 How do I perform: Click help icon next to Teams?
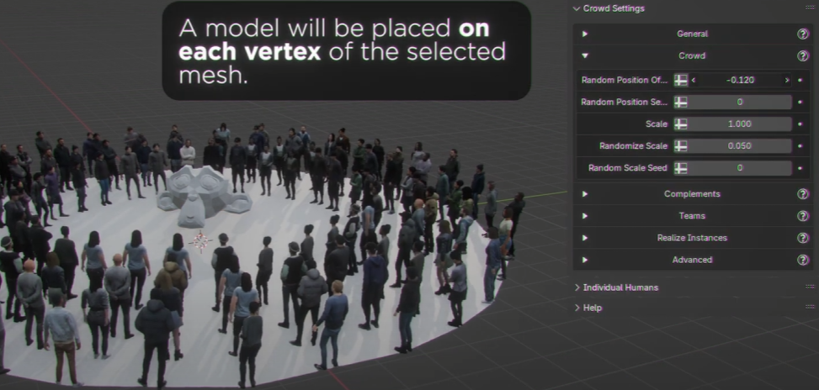(x=802, y=216)
